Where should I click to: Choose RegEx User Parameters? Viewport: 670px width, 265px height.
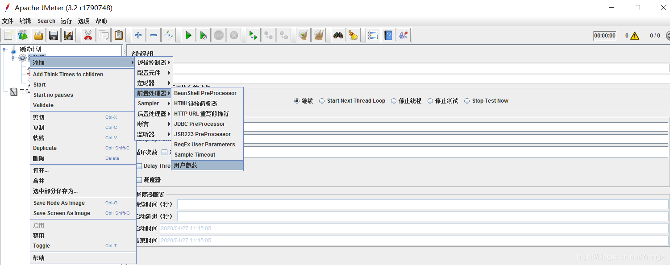[207, 145]
